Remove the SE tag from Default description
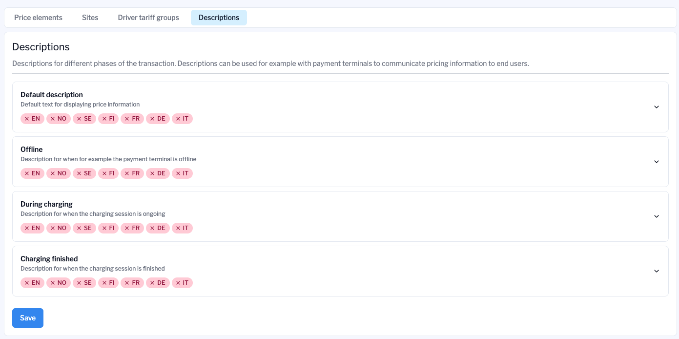The height and width of the screenshot is (339, 679). (x=80, y=118)
